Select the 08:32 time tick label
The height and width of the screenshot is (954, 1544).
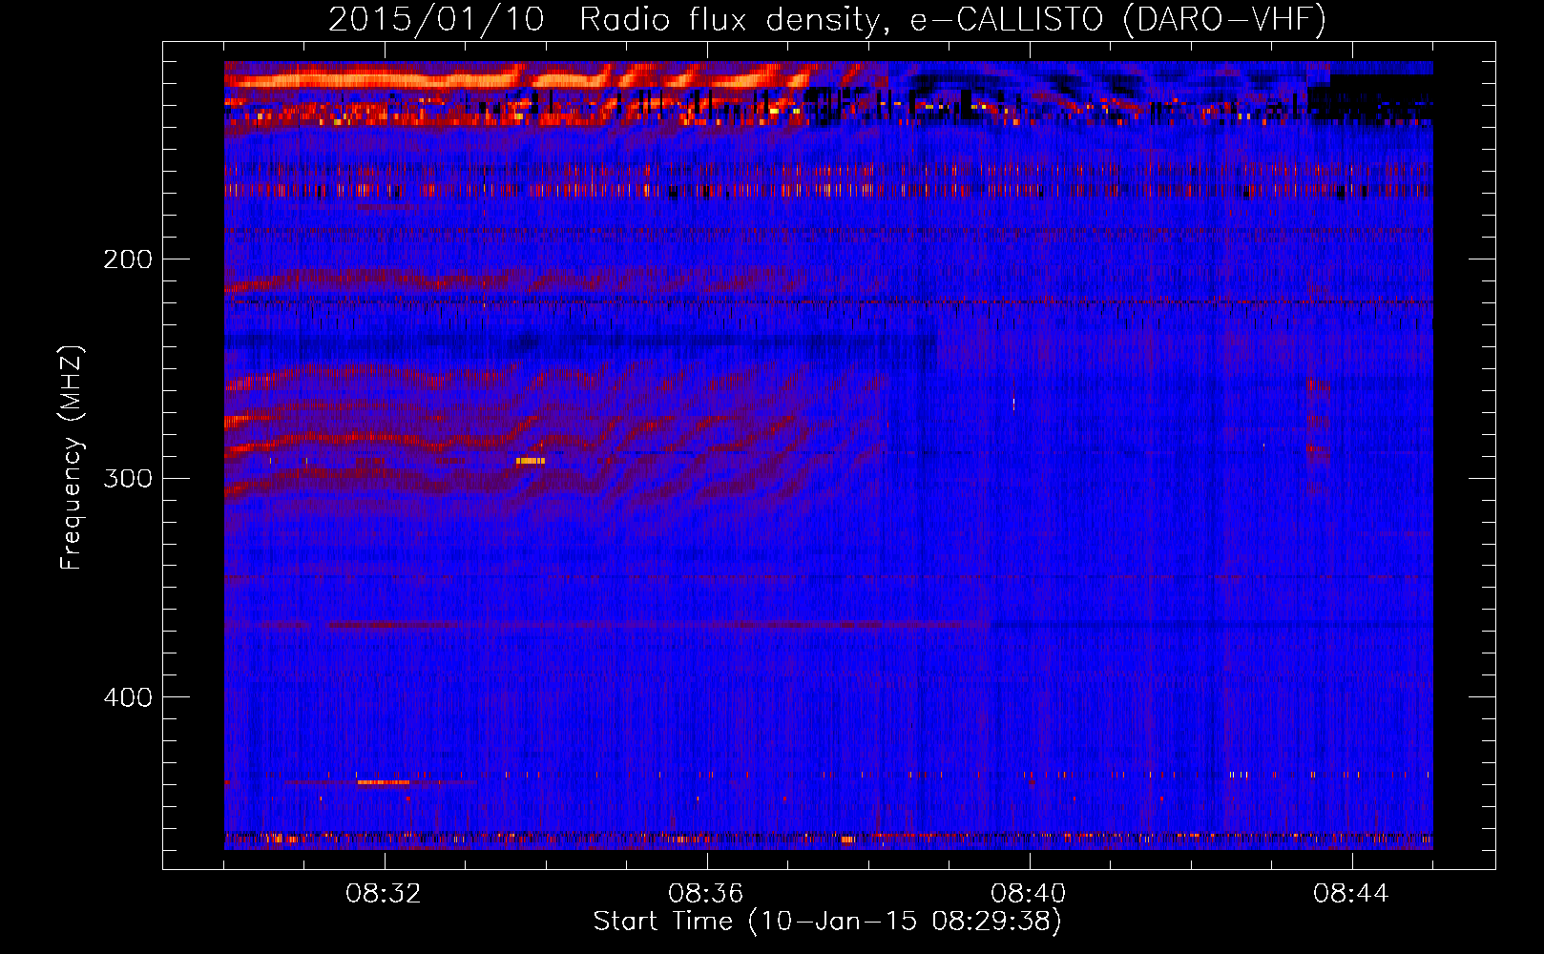coord(384,894)
